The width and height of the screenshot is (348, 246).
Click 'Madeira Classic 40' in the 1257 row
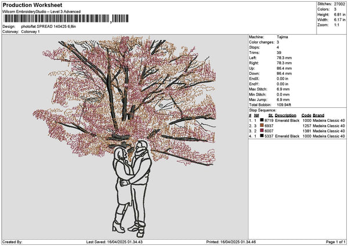tap(329, 126)
